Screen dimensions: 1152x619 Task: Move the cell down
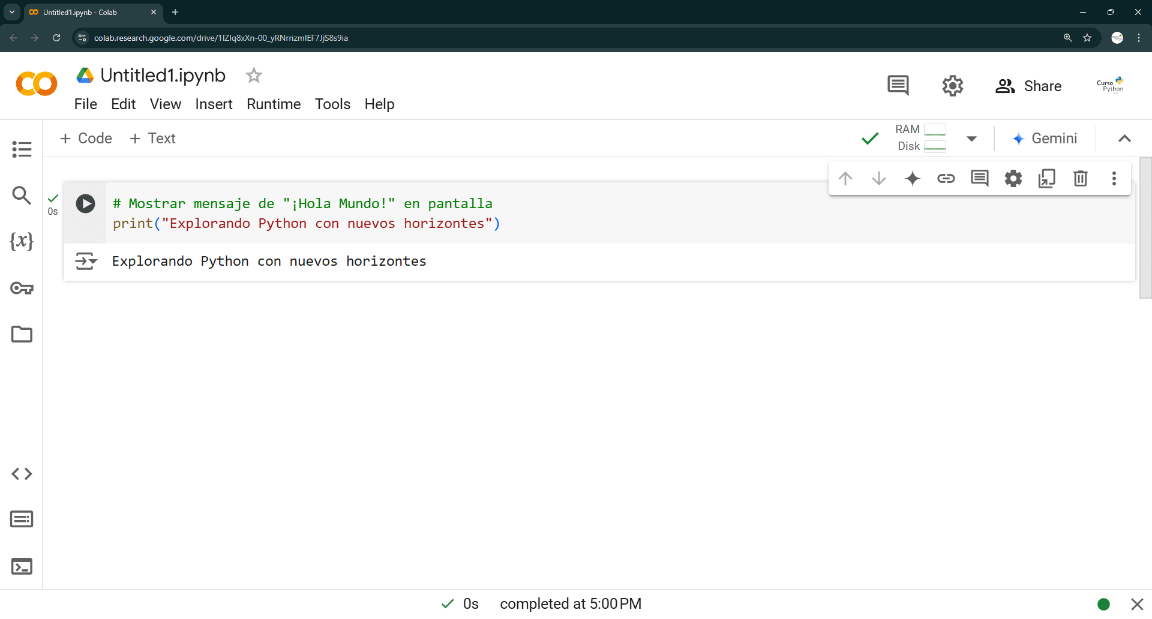(878, 178)
